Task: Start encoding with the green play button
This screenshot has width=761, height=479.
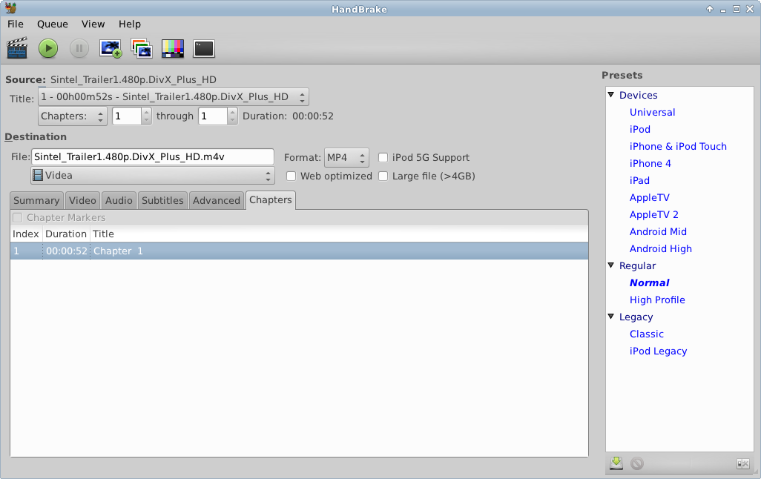Action: click(x=48, y=48)
